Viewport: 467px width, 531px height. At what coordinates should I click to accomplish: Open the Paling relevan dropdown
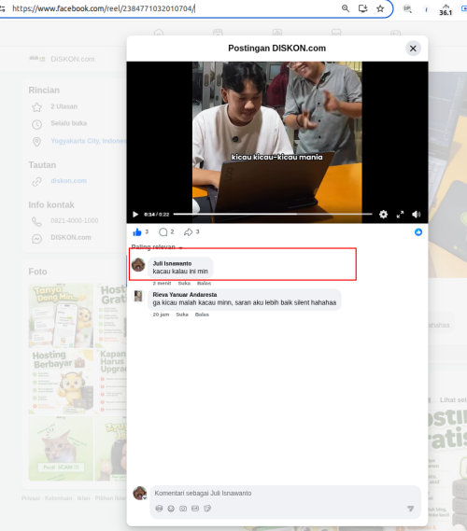[157, 247]
